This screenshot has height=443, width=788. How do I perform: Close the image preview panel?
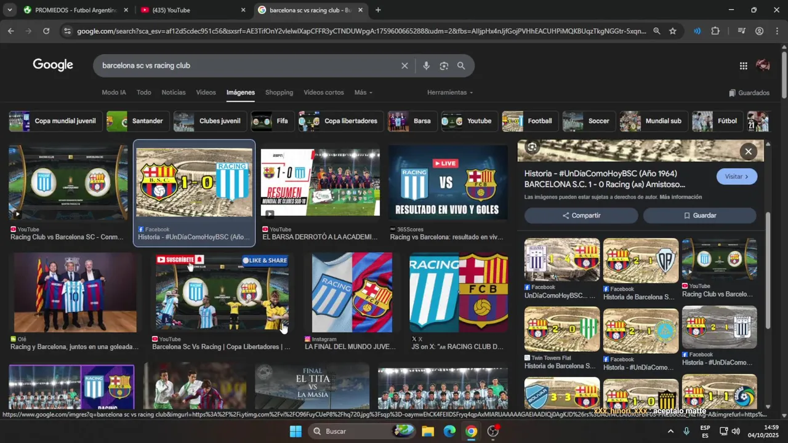[749, 151]
